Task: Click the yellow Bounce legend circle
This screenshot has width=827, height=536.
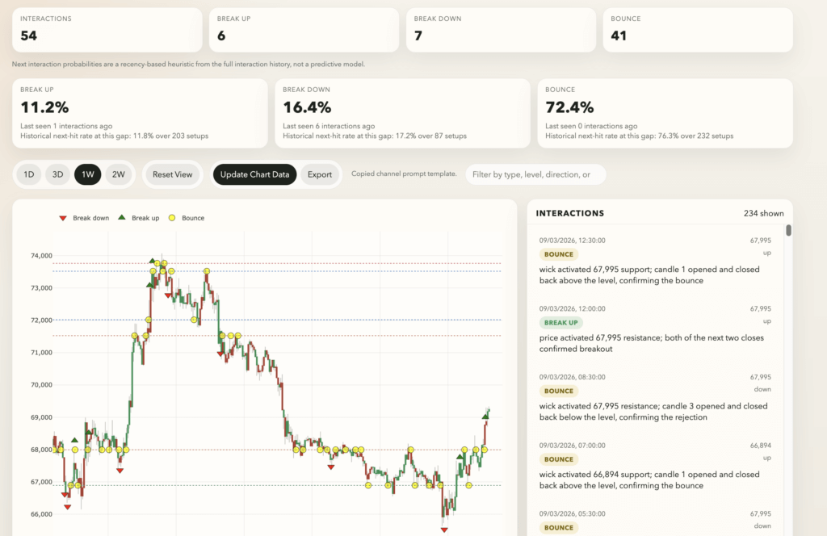Action: pos(172,218)
